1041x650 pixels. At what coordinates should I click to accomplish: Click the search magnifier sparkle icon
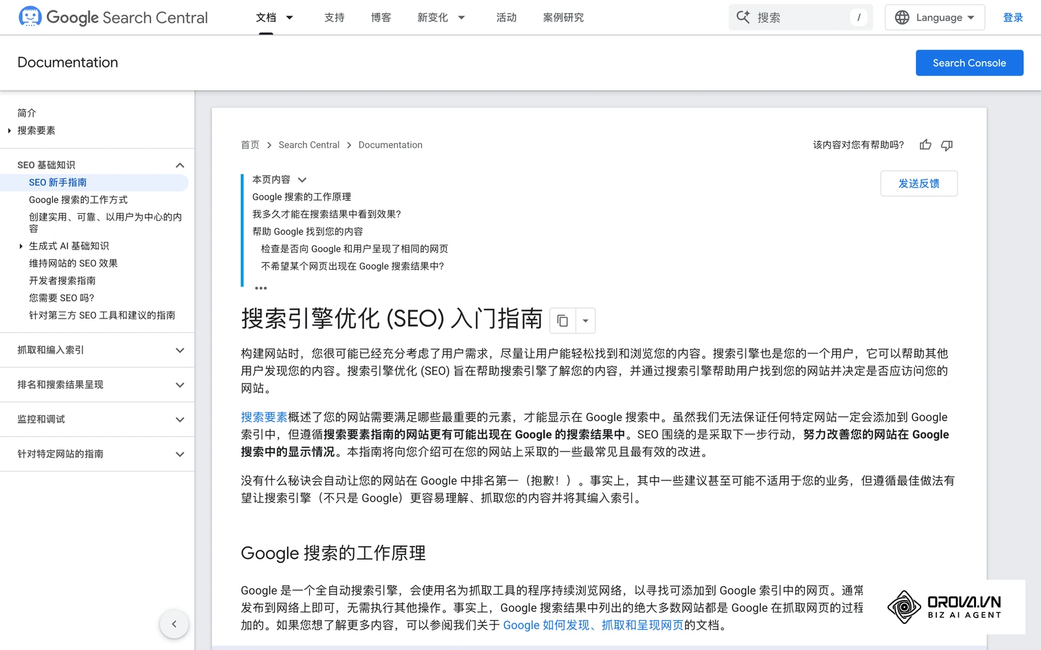pyautogui.click(x=743, y=17)
